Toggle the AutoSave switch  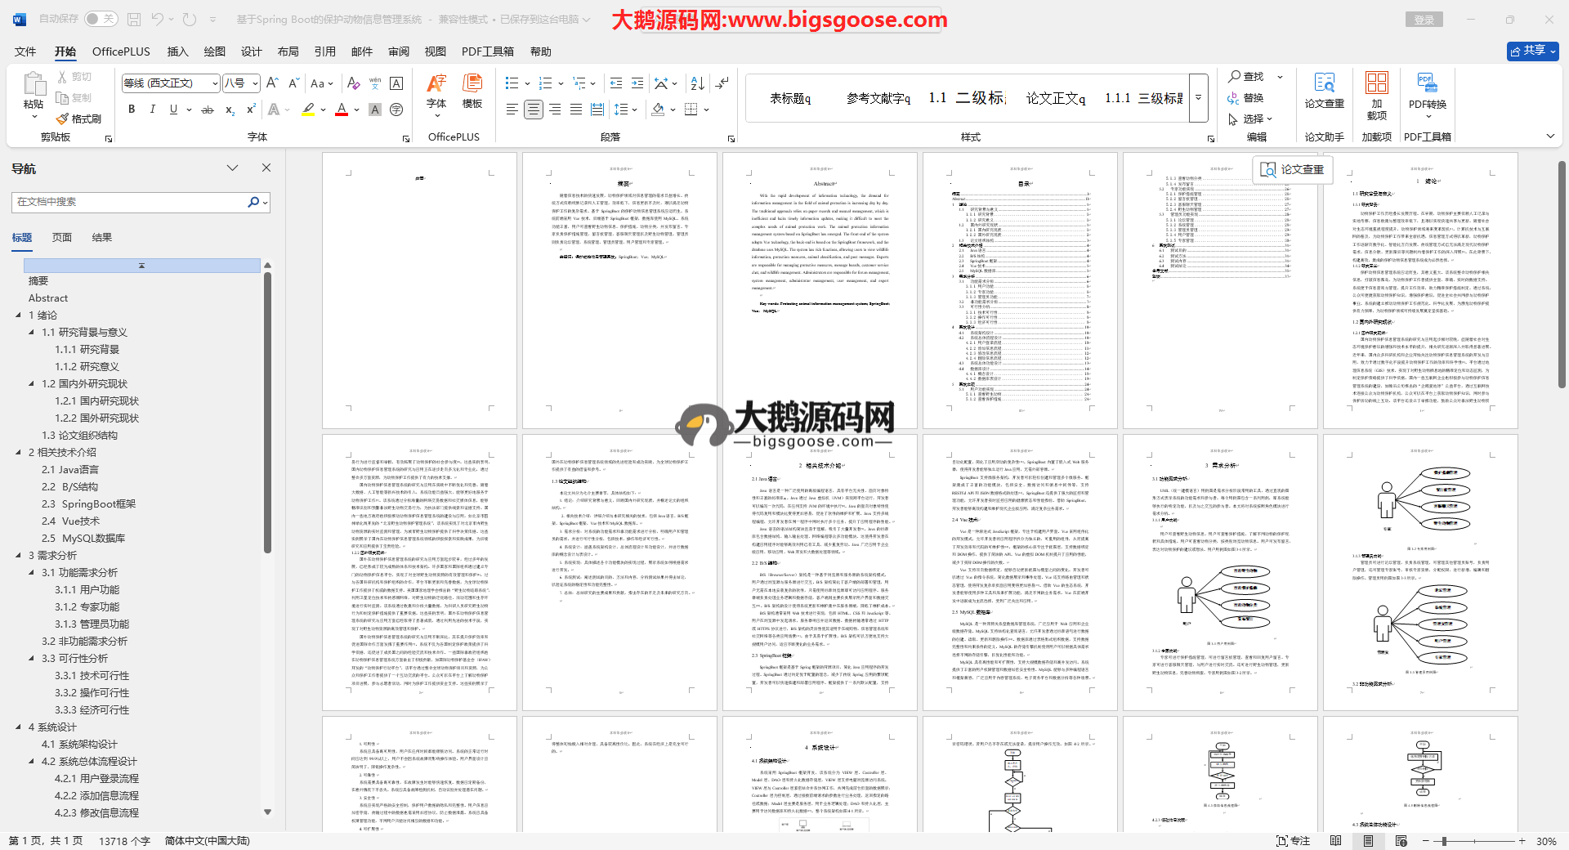coord(101,19)
